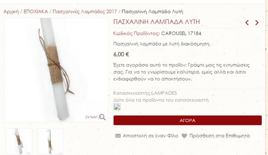Click the magnifier zoom icon on product image
This screenshot has width=268, height=155.
coord(103,117)
